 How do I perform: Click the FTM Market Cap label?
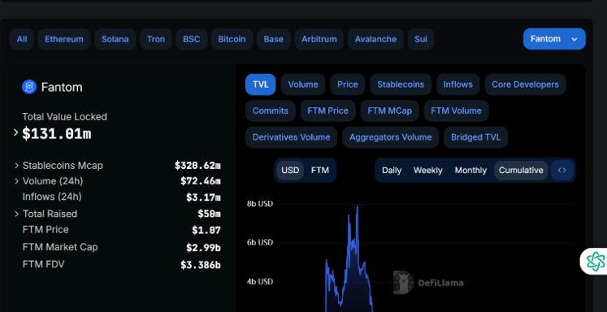pyautogui.click(x=60, y=247)
